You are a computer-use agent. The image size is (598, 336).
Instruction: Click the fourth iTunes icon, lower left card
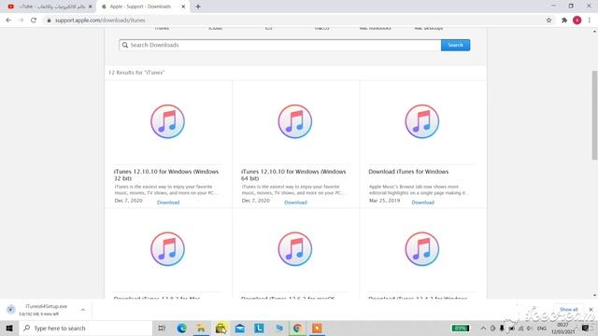[x=167, y=249]
